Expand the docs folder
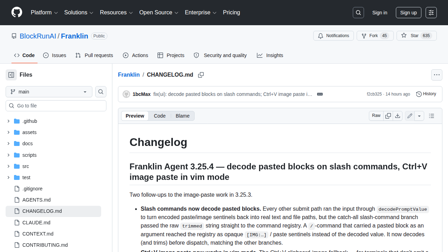Viewport: 448px width, 252px height. 8,143
